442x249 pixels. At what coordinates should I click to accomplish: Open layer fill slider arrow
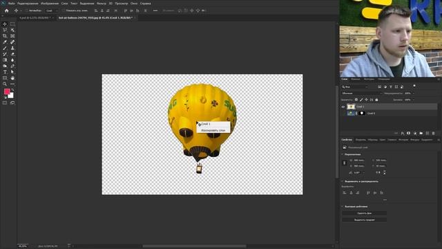point(414,100)
